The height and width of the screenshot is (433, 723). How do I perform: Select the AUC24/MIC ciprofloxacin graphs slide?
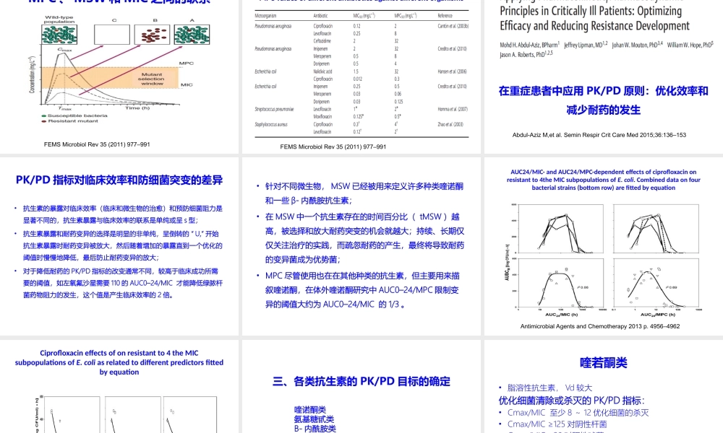(604, 247)
